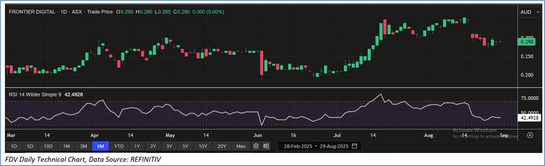Click the 0.290 current price label
Viewport: 545px width, 166px height.
[x=527, y=43]
